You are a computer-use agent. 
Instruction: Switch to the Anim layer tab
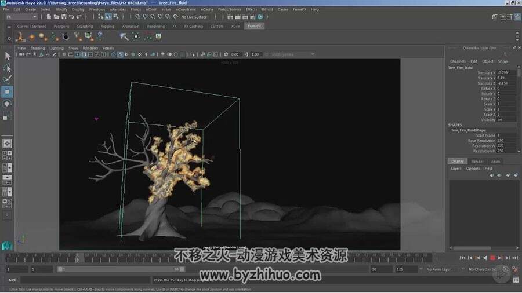point(495,162)
